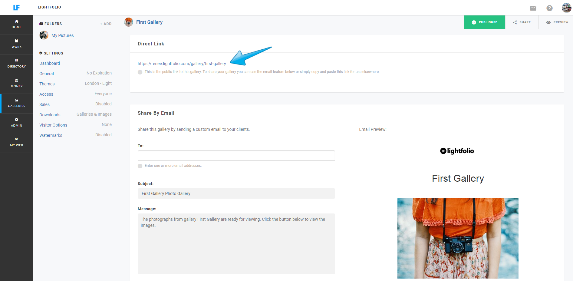The width and height of the screenshot is (573, 281).
Task: Click info icon beside email addresses hint
Action: pyautogui.click(x=140, y=166)
